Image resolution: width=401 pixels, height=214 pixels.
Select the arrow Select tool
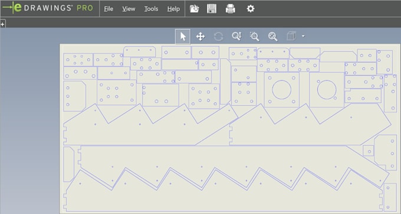pos(183,36)
